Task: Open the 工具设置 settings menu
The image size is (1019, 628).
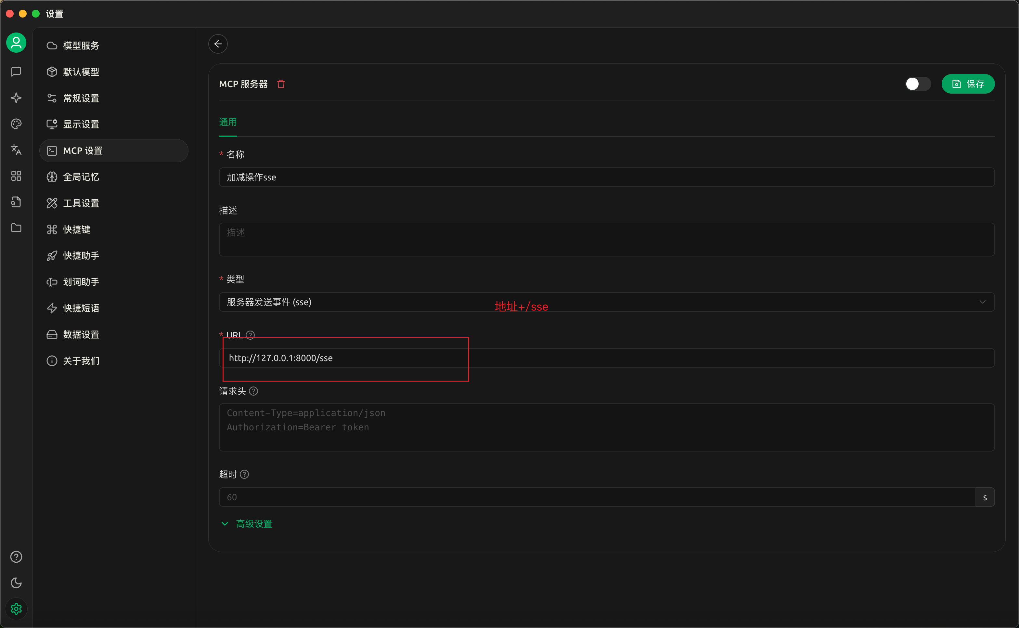Action: tap(114, 203)
